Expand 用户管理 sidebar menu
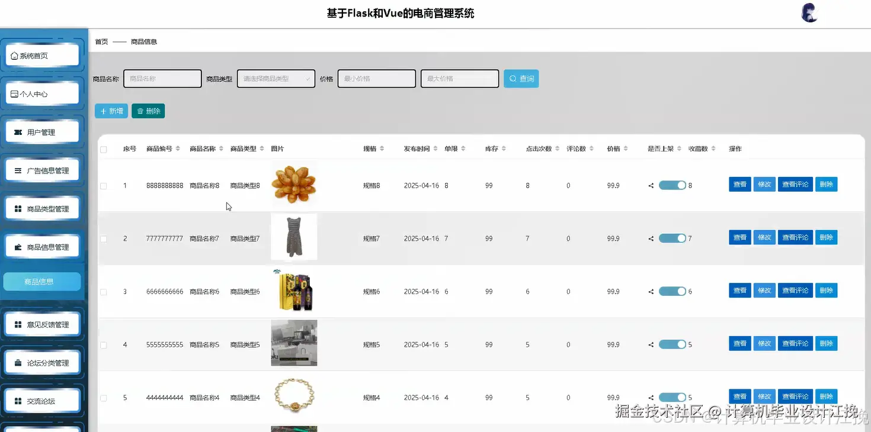Viewport: 871px width, 432px height. [42, 132]
